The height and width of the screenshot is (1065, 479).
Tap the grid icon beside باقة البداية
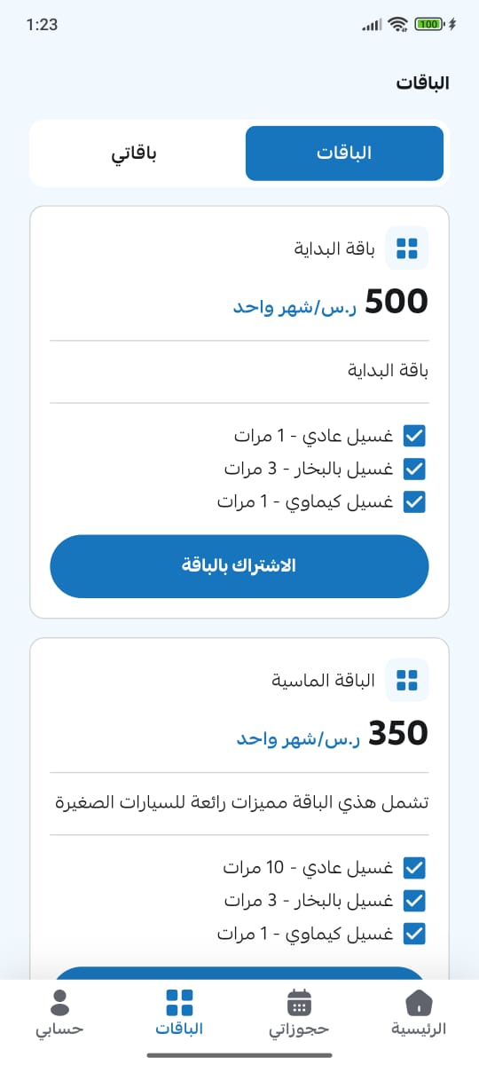(407, 248)
